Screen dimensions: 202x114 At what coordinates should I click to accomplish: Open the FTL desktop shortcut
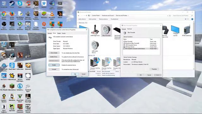(28, 98)
